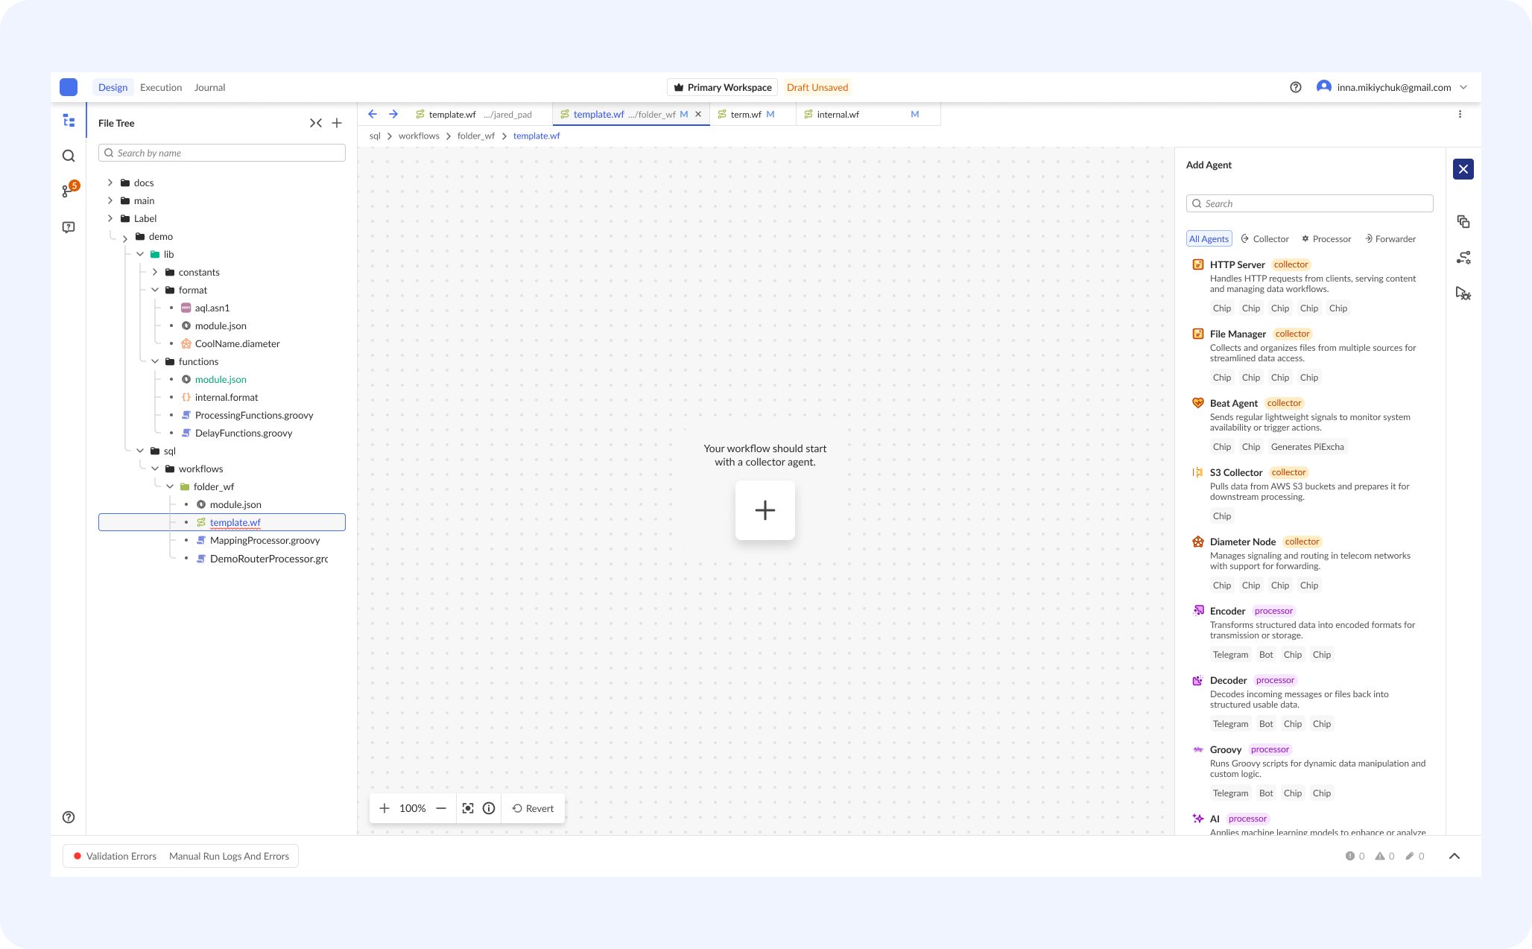Click the Revert button
The width and height of the screenshot is (1532, 949).
click(x=533, y=808)
